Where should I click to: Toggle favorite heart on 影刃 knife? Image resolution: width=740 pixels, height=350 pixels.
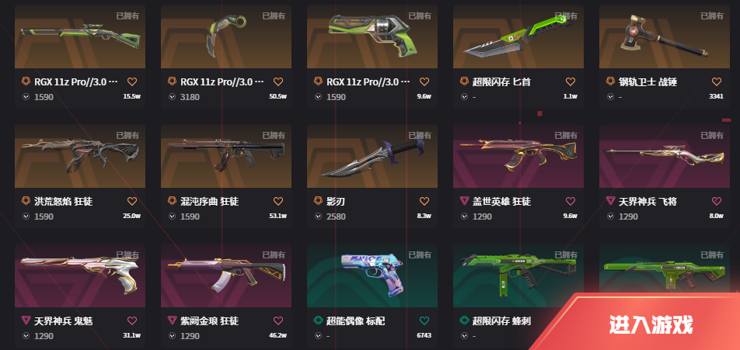(424, 201)
